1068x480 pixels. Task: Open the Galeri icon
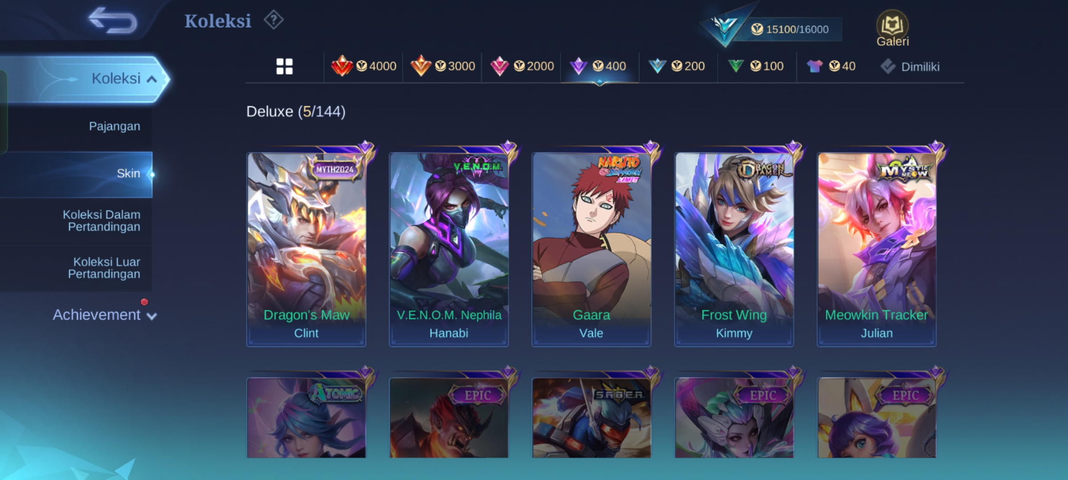point(892,29)
